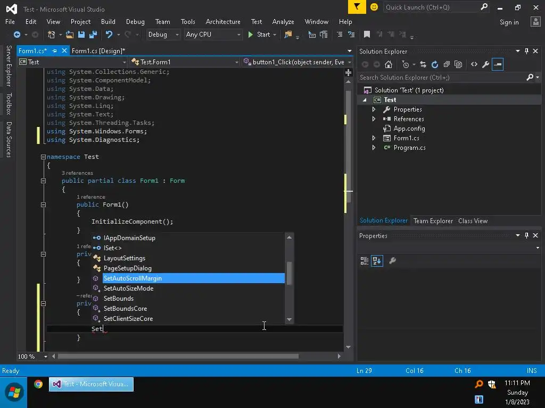This screenshot has width=545, height=408.
Task: Click the Undo arrow icon
Action: pyautogui.click(x=109, y=35)
